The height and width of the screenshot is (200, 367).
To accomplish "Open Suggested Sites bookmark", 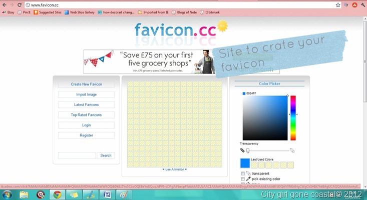I will (48, 12).
